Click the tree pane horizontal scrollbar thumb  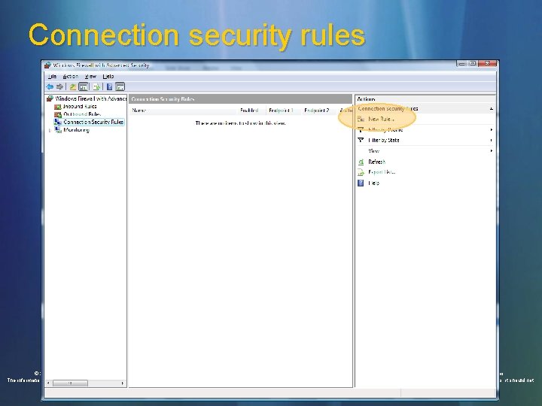tap(70, 383)
